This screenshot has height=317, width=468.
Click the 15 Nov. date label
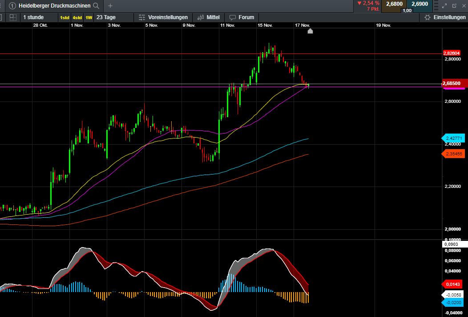[265, 25]
